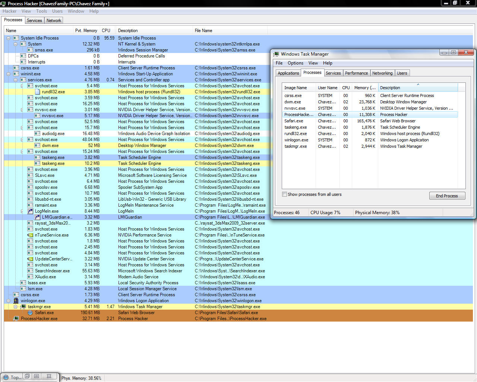The height and width of the screenshot is (382, 477).
Task: Open the Options menu in Task Manager
Action: [296, 63]
